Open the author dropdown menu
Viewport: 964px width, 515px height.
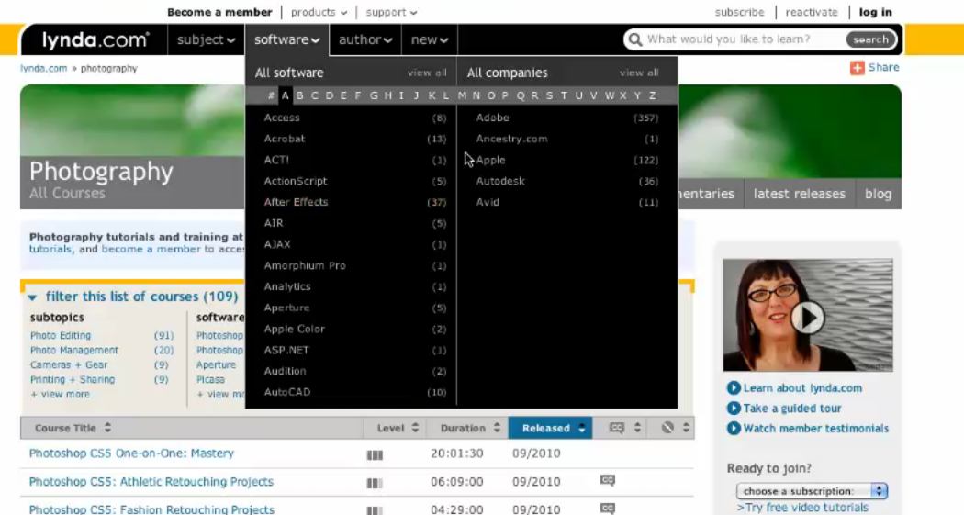[x=365, y=40]
